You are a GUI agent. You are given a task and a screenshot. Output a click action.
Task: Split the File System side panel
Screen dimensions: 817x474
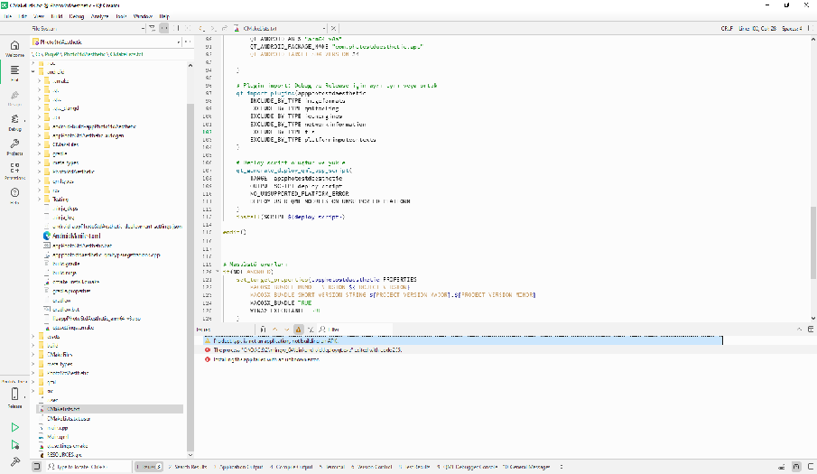point(176,28)
